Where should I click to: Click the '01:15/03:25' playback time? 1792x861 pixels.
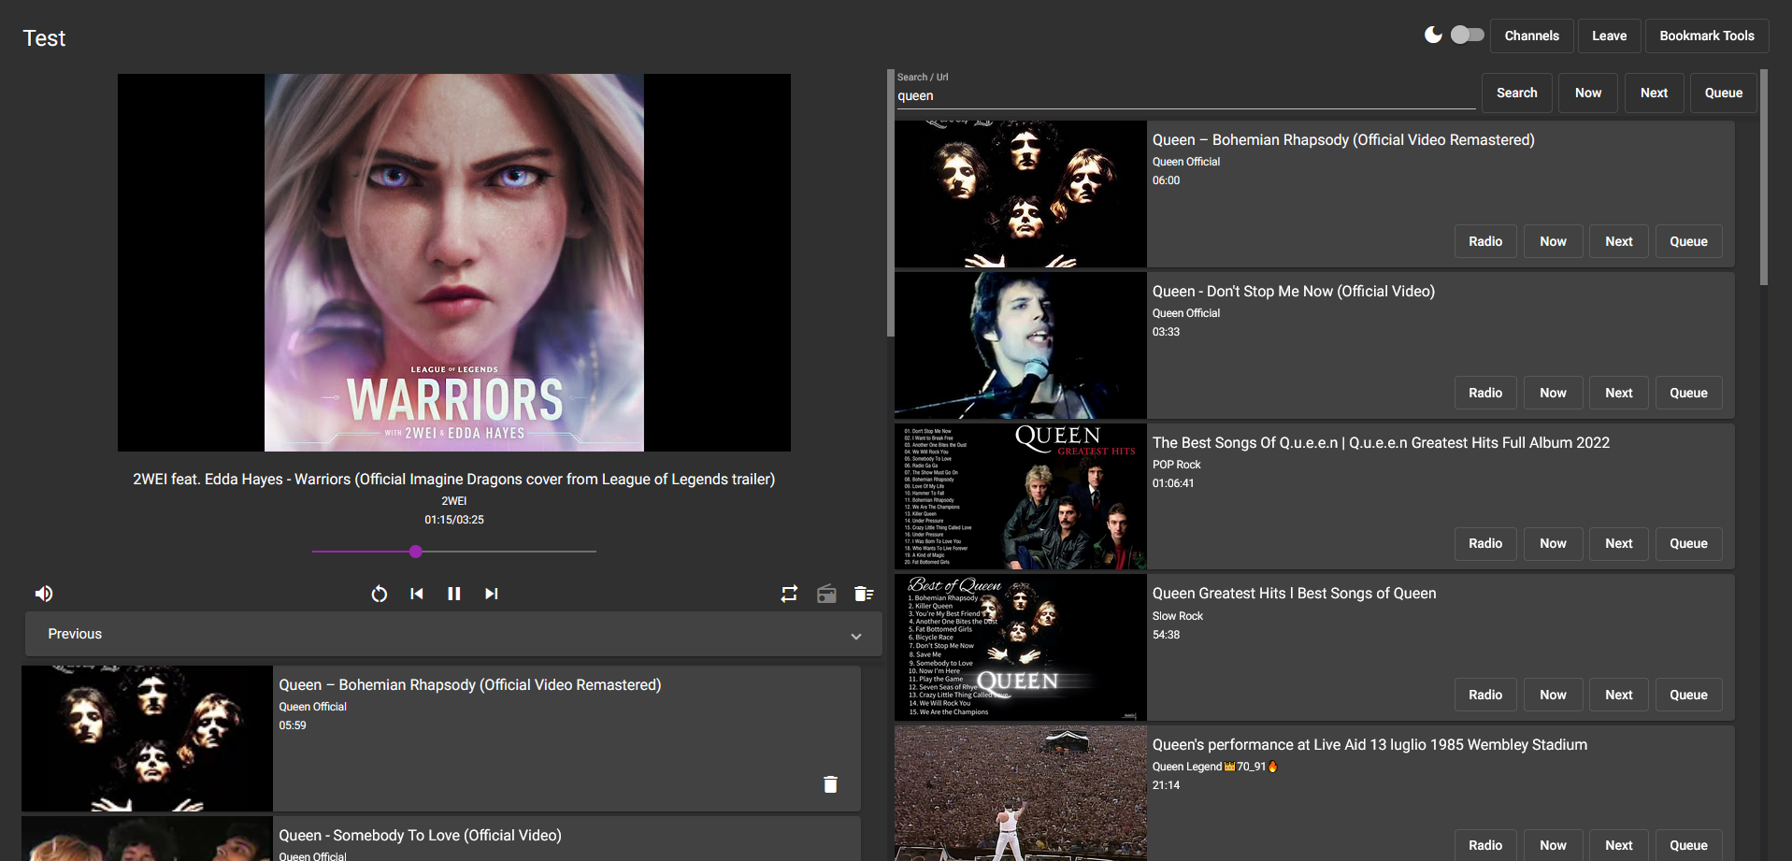454,520
